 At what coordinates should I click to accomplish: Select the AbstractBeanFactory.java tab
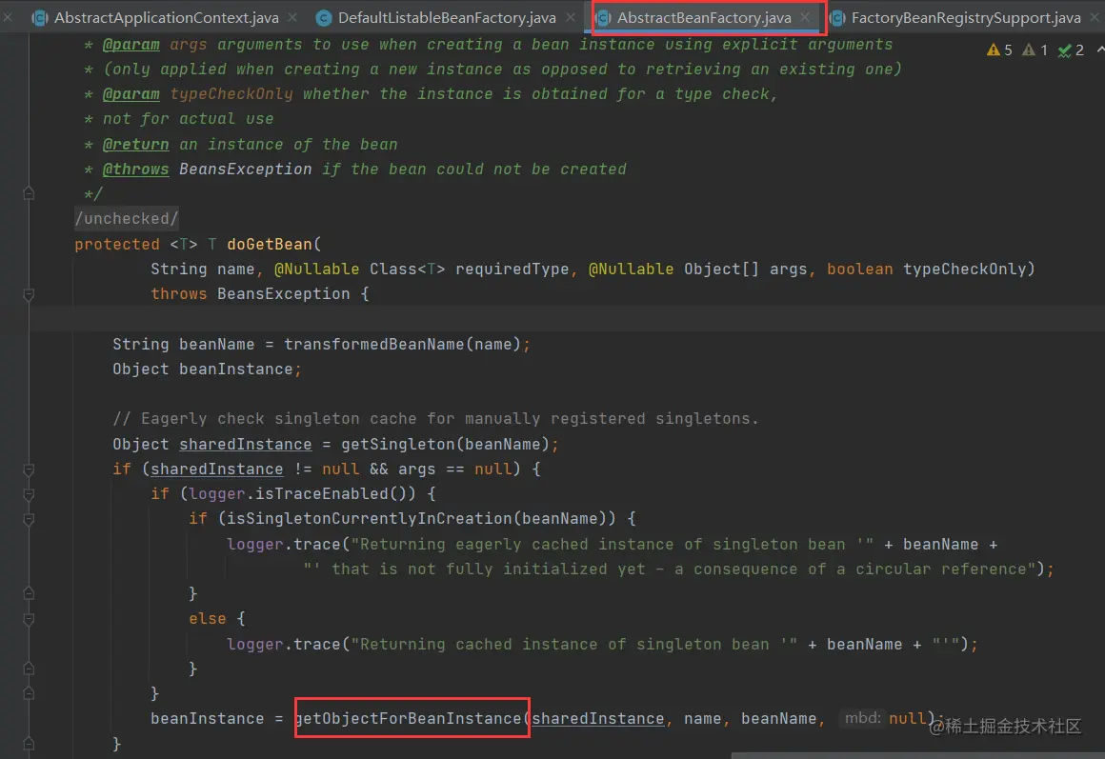[704, 18]
